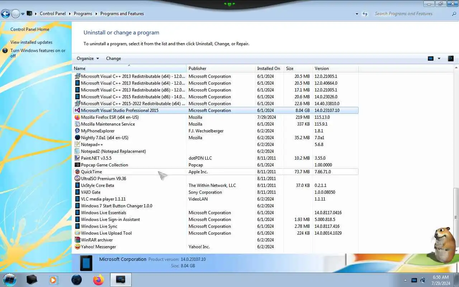Select the QuickTime program icon
The height and width of the screenshot is (287, 459).
tap(77, 172)
